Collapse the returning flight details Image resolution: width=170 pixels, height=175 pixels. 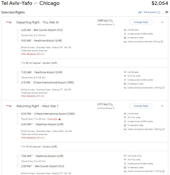(x=162, y=106)
